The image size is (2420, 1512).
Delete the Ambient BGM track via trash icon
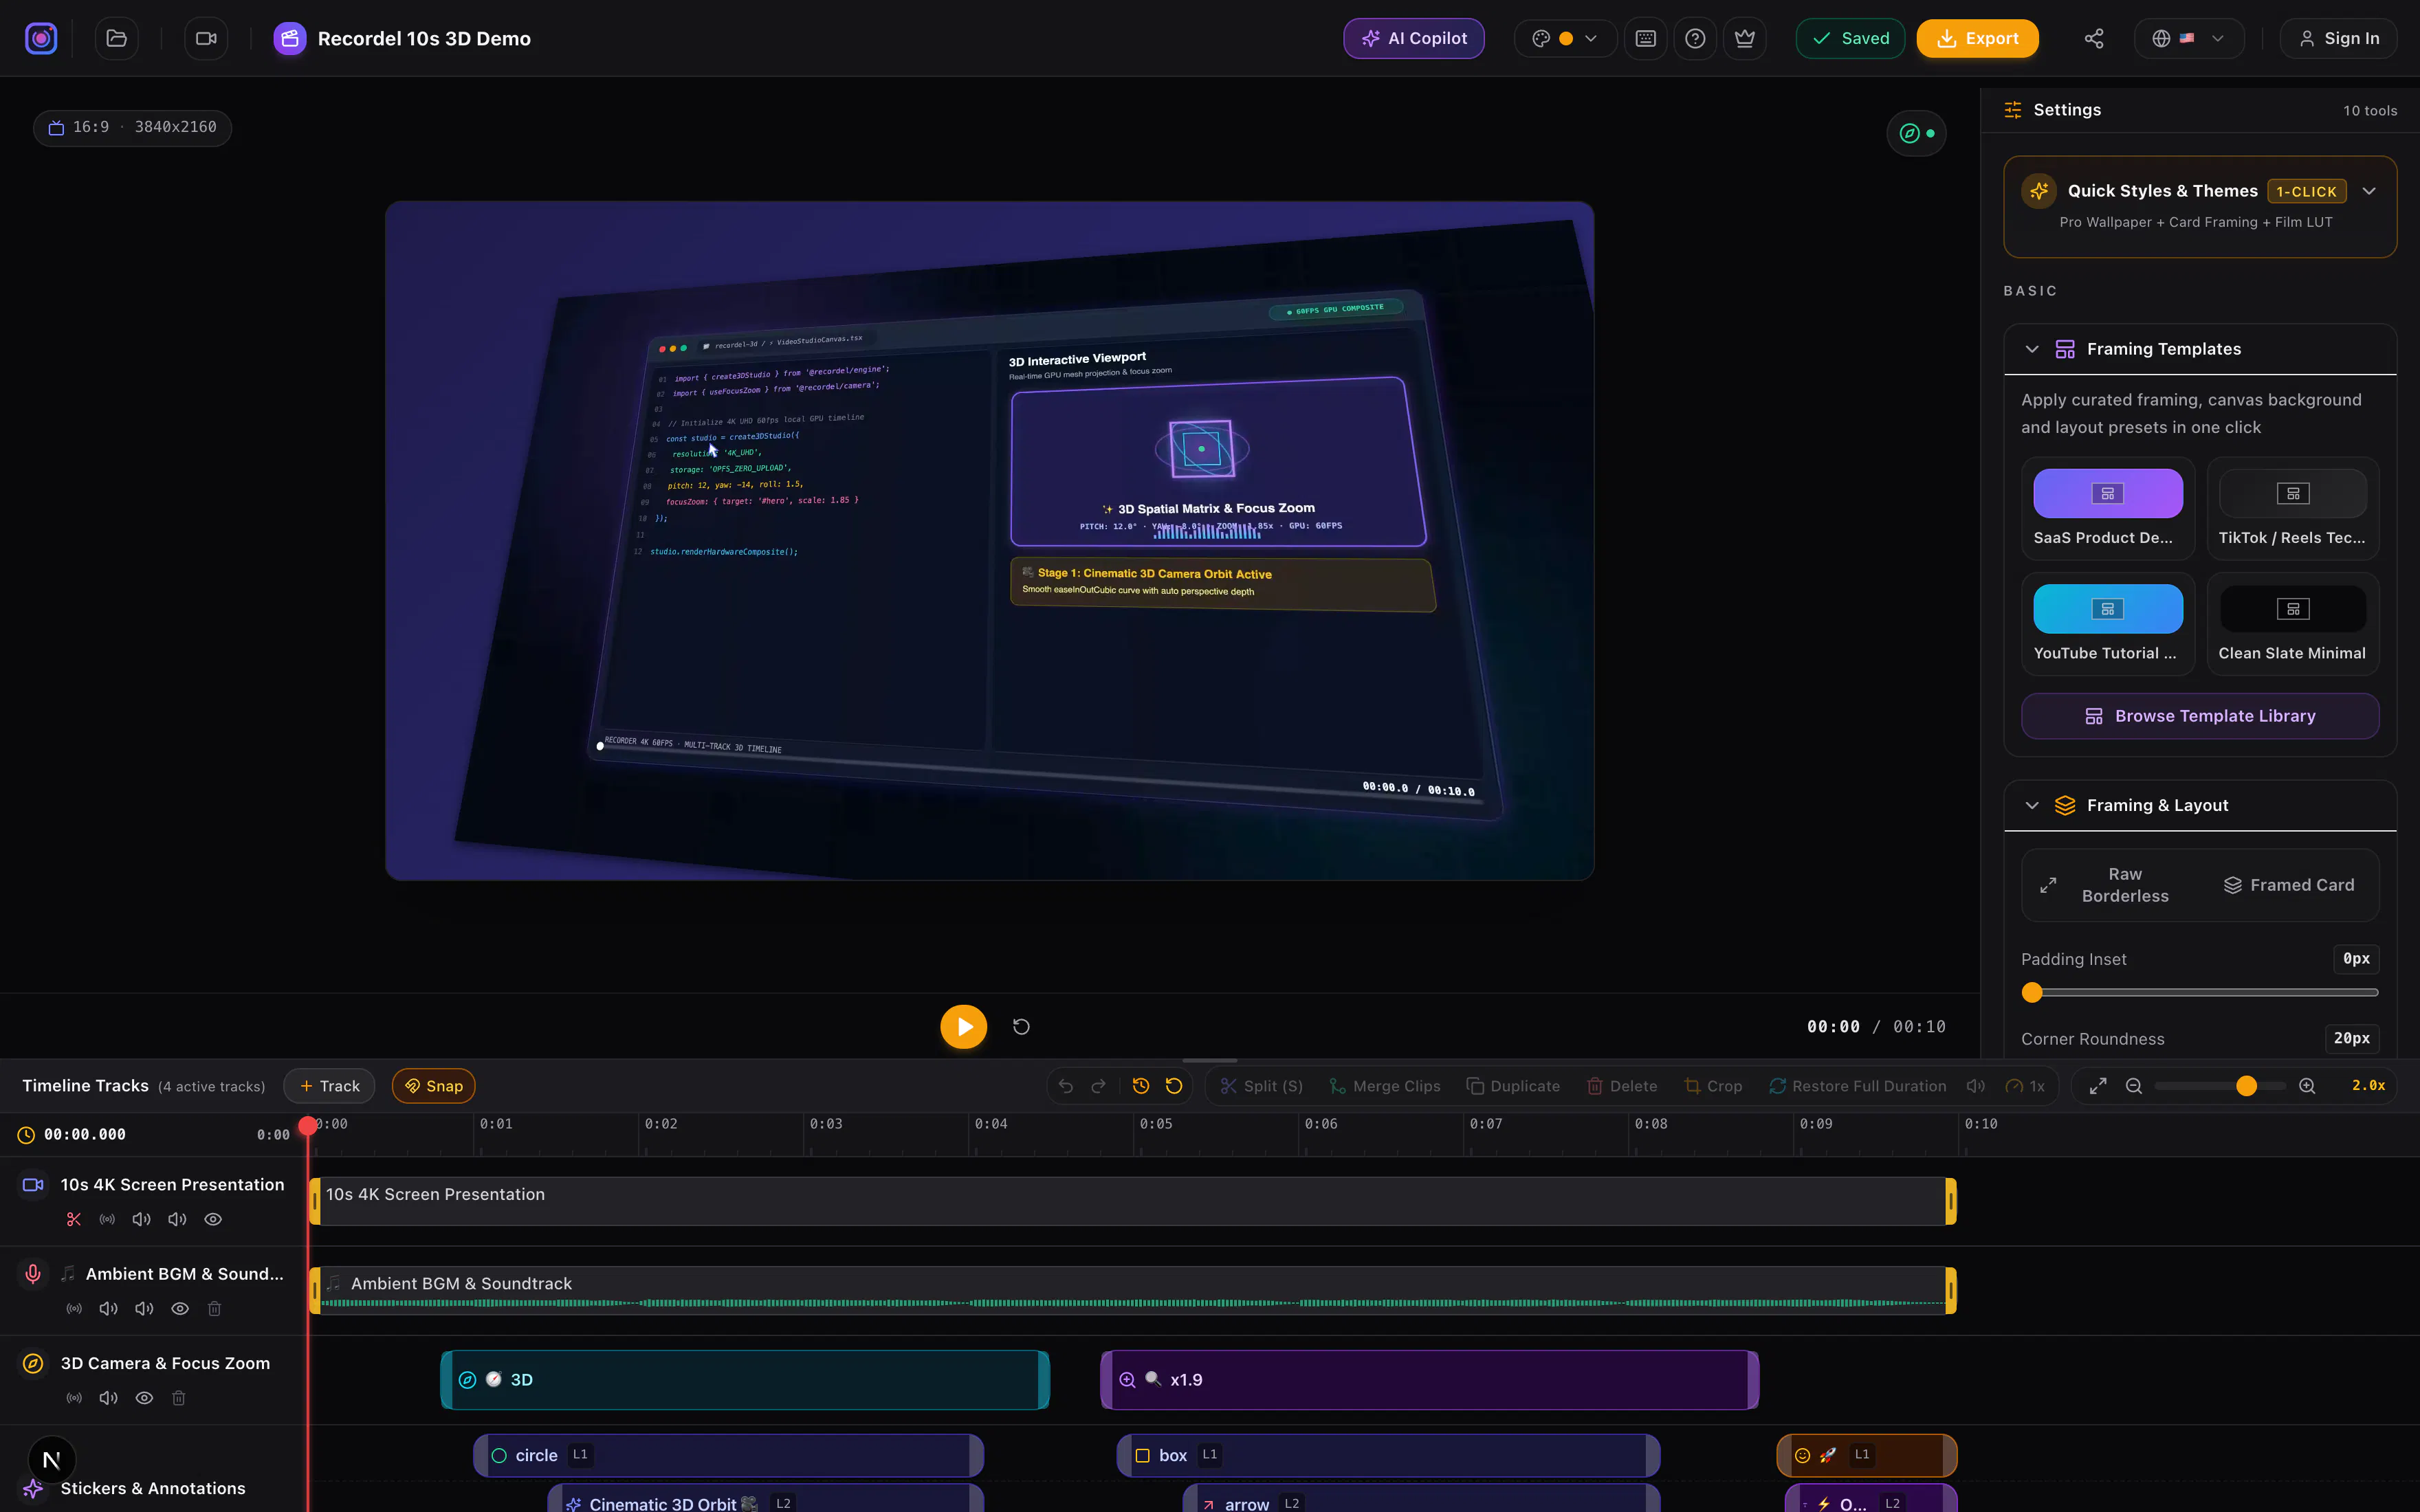point(214,1308)
